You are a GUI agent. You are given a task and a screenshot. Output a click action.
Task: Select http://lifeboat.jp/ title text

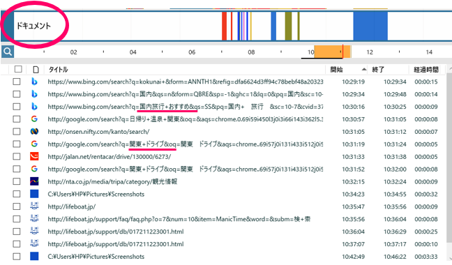(x=71, y=206)
